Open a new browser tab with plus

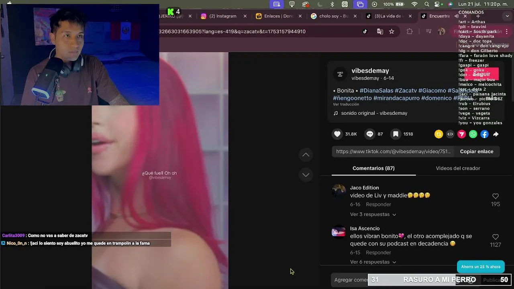click(478, 16)
